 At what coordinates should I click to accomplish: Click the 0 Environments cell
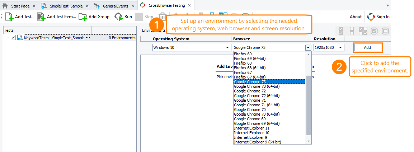click(114, 38)
